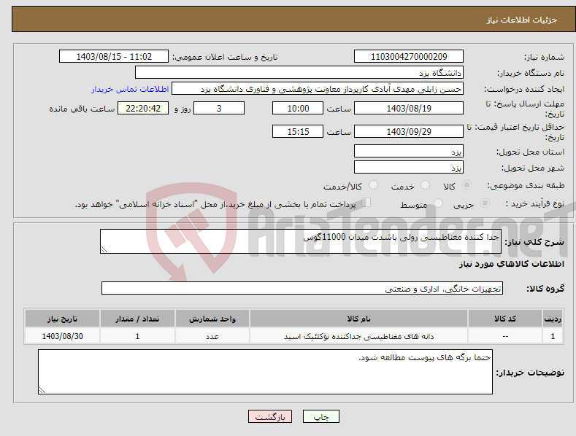The height and width of the screenshot is (436, 576).
Task: Click the جزئیات اطلاعات نیاز header title
Action: pos(522,20)
